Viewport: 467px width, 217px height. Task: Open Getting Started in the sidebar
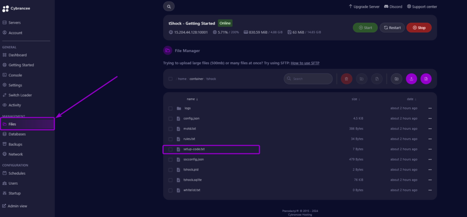point(18,65)
